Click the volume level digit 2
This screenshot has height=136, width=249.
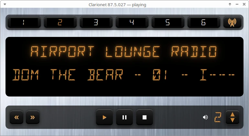pyautogui.click(x=218, y=117)
